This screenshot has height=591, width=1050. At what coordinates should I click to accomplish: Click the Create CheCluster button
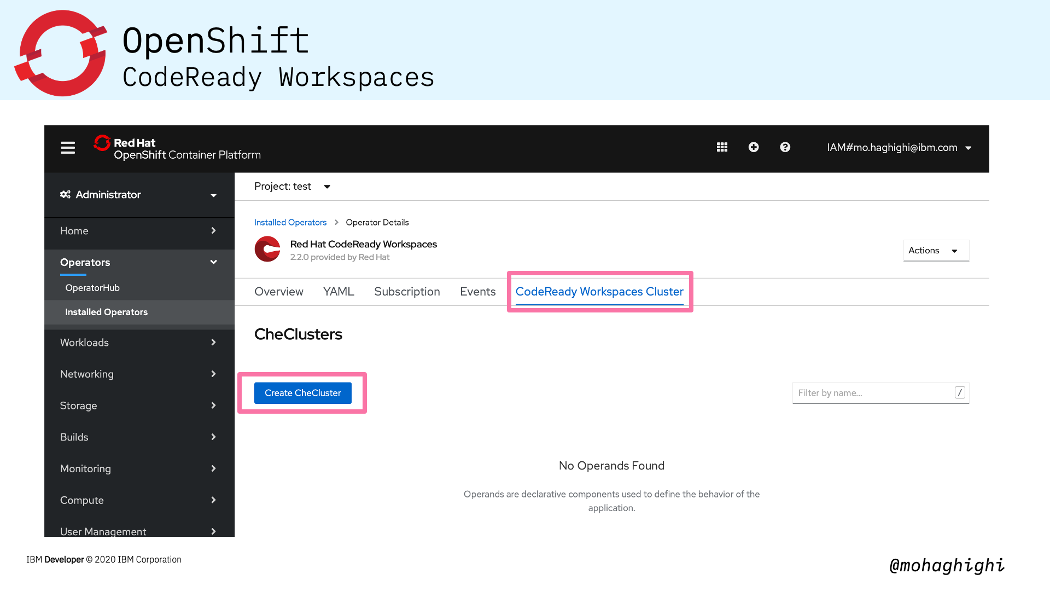click(x=302, y=393)
